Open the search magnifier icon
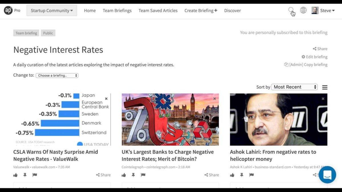342x192 pixels. pos(291,11)
